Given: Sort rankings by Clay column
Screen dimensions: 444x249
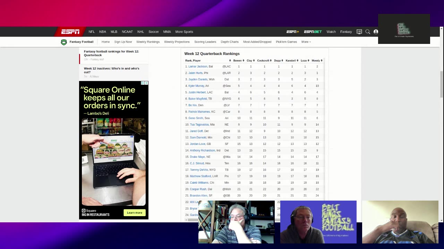Looking at the screenshot, I should pos(251,61).
